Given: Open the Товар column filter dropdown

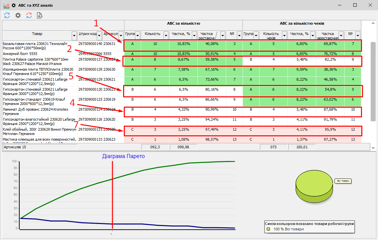Looking at the screenshot, I should (74, 35).
